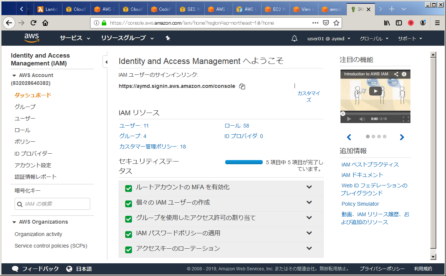
Task: Show the previous featured item arrow
Action: 349,137
